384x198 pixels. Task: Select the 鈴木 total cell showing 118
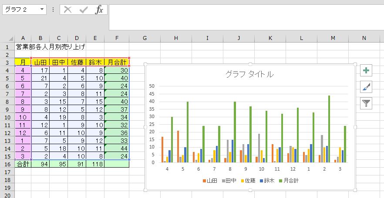coord(95,164)
